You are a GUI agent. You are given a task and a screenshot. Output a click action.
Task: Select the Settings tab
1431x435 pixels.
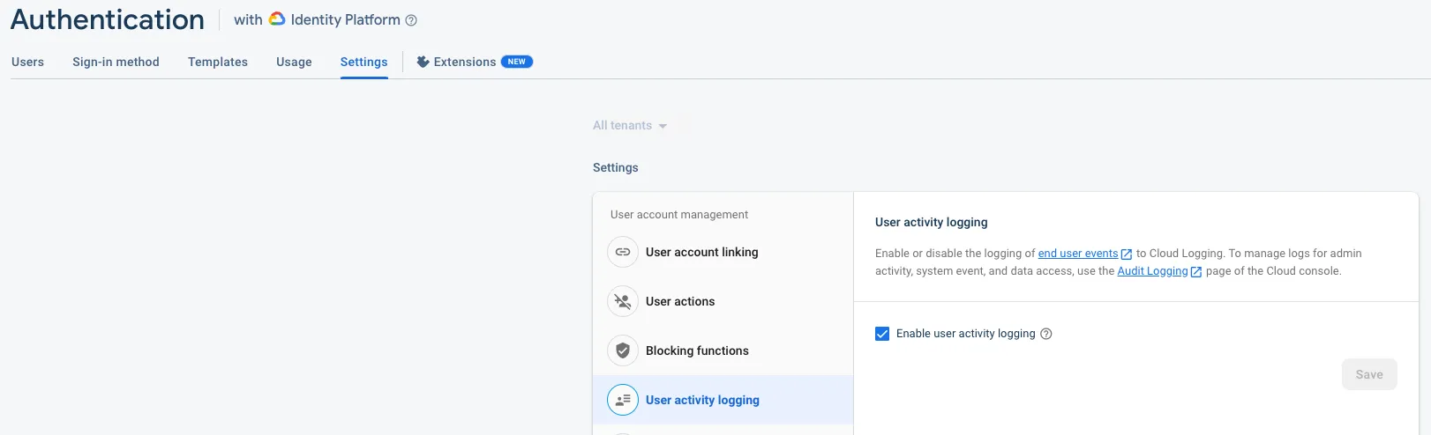[x=363, y=62]
